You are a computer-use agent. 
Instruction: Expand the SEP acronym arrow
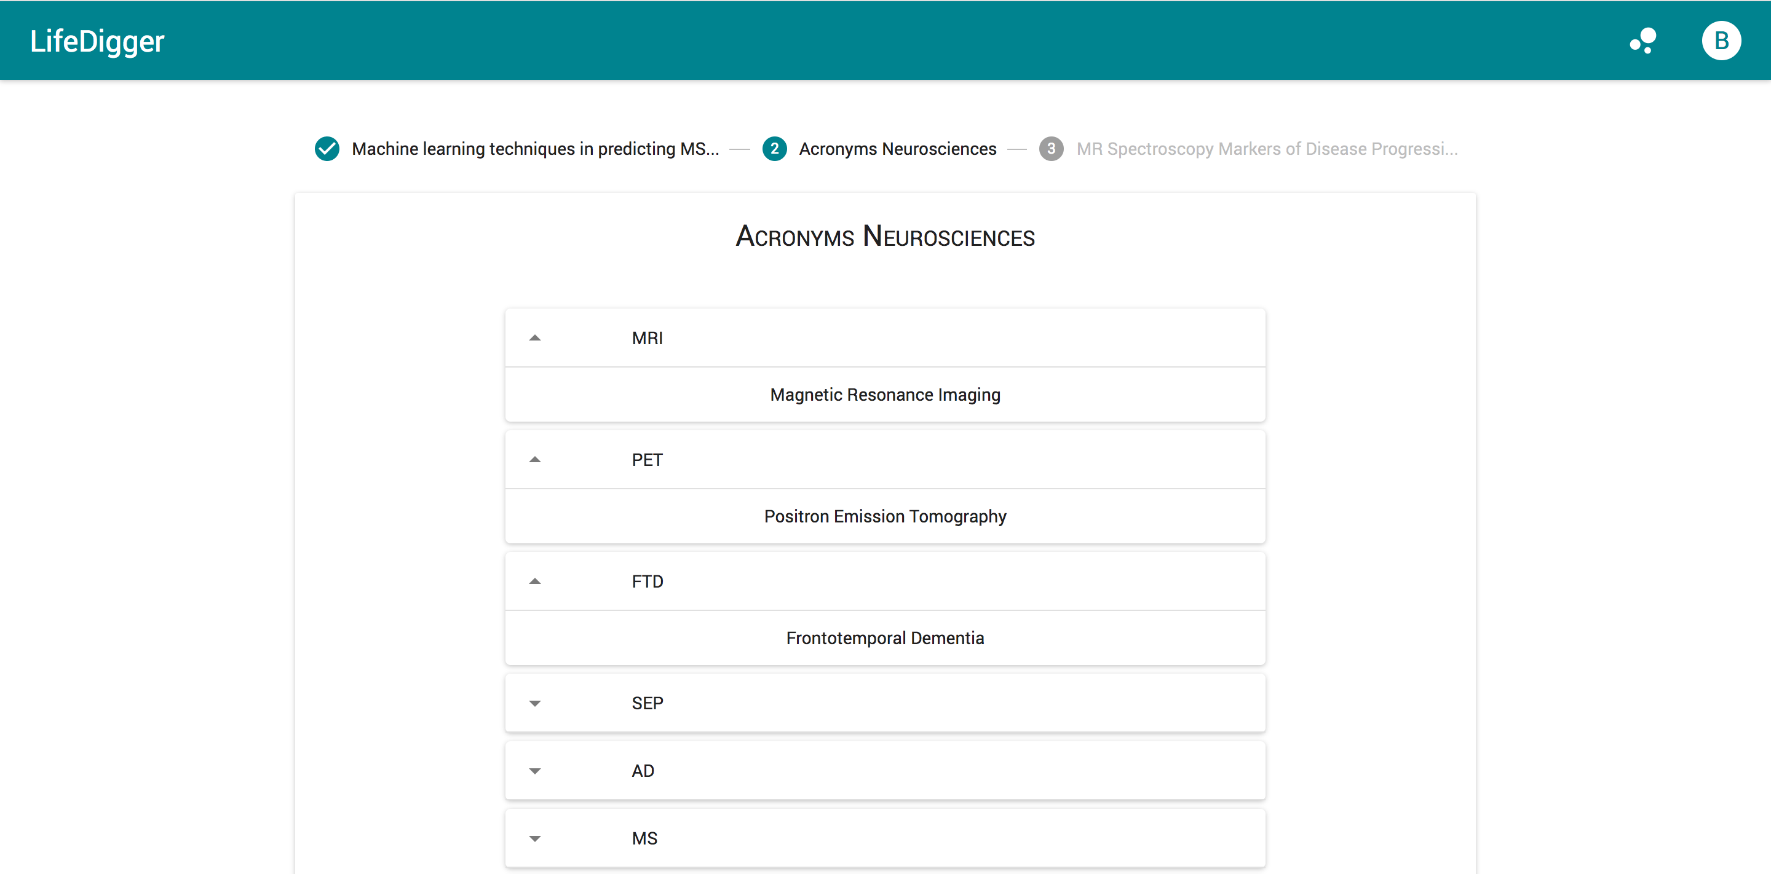535,703
